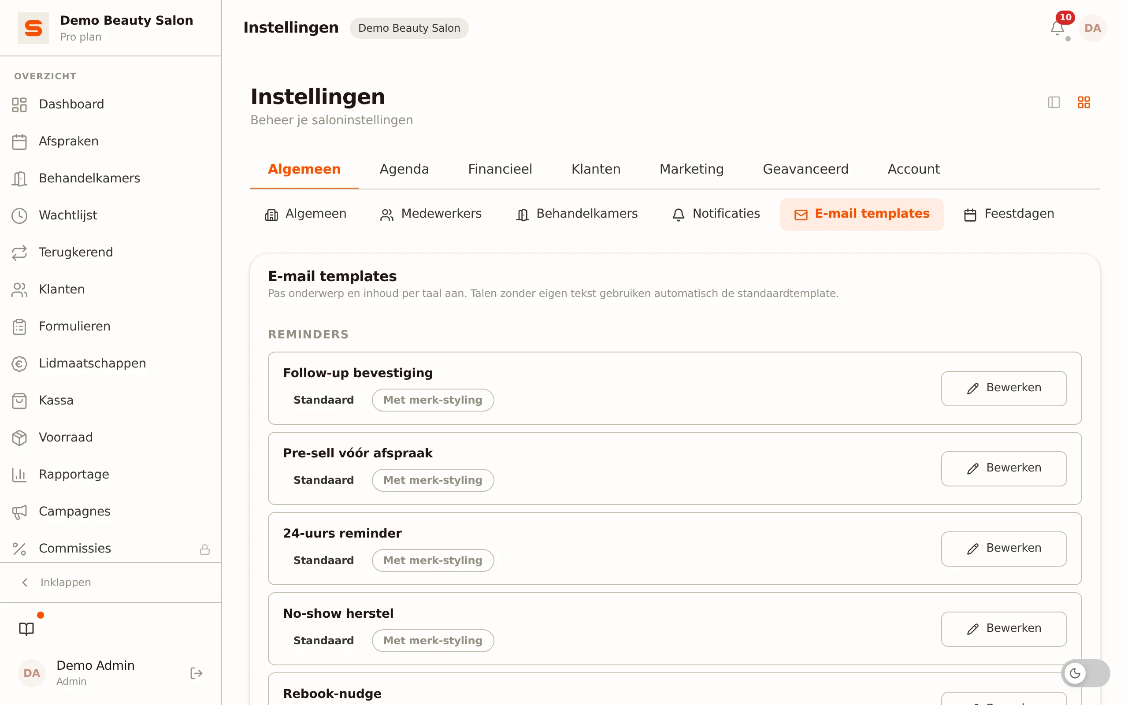This screenshot has height=705, width=1128.
Task: Open Commissies in sidebar
Action: [x=111, y=548]
